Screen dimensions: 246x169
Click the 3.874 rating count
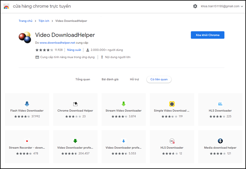pyautogui.click(x=133, y=116)
